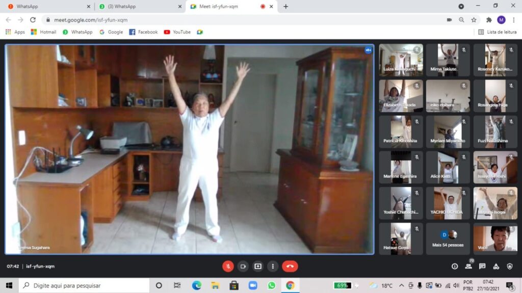Viewport: 522px width, 293px height.
Task: Click the red leave call button
Action: [x=290, y=266]
